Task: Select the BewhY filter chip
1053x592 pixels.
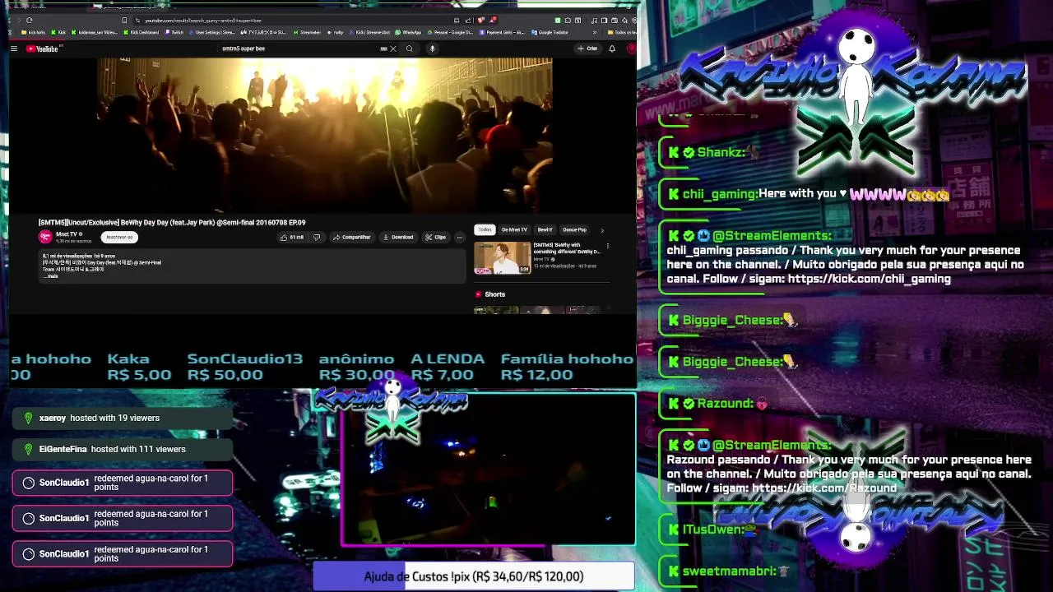Action: coord(545,229)
